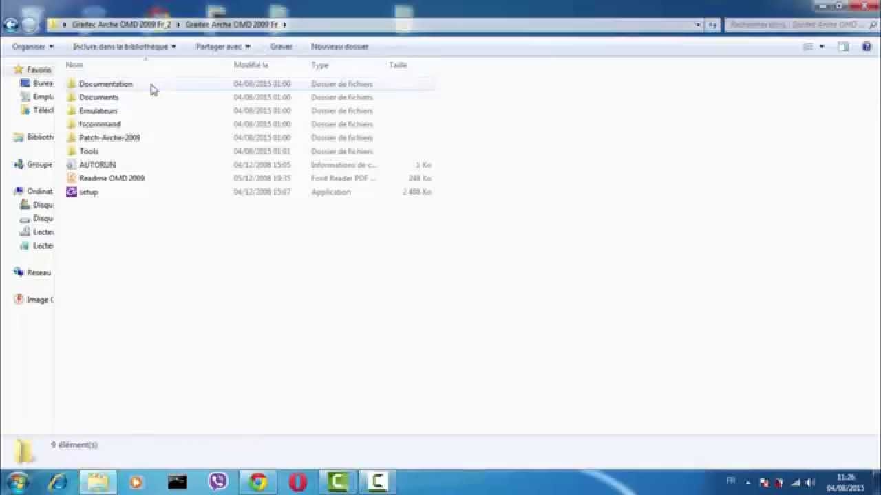Toggle the preview pane icon
881x495 pixels.
844,47
